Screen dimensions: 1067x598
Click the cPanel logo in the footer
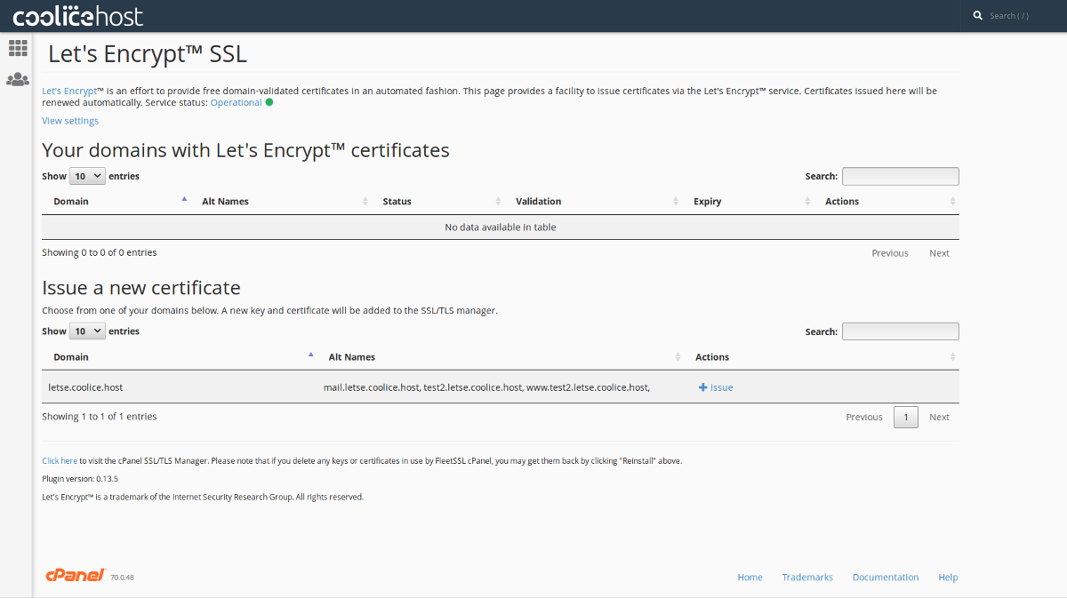(76, 576)
